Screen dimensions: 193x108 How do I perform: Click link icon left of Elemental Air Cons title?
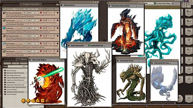coord(152,63)
